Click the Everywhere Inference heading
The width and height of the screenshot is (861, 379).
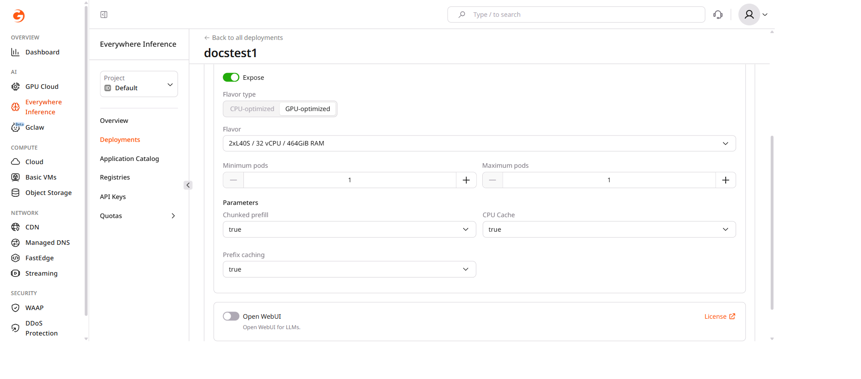click(138, 44)
